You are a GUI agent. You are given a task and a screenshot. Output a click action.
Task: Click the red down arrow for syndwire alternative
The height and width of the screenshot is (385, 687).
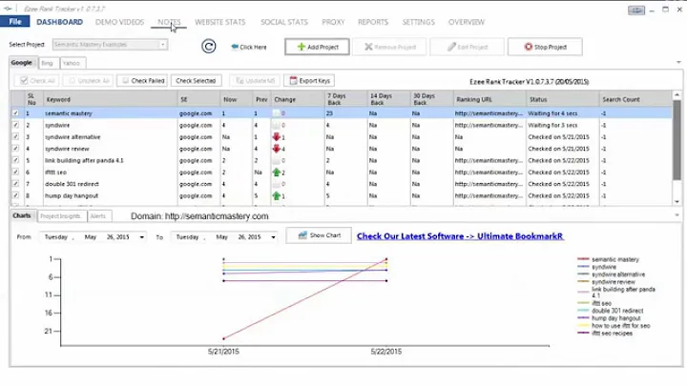pyautogui.click(x=276, y=137)
